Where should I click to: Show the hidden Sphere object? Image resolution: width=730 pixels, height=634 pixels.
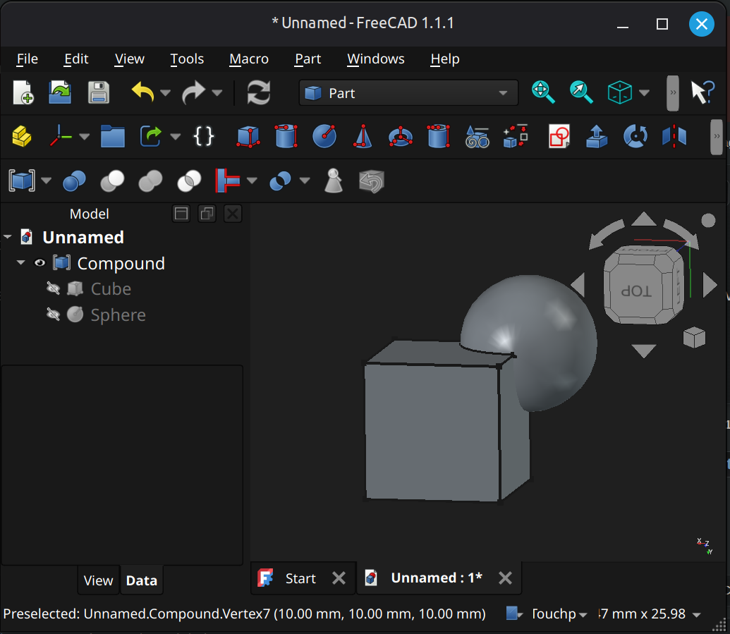(x=53, y=315)
